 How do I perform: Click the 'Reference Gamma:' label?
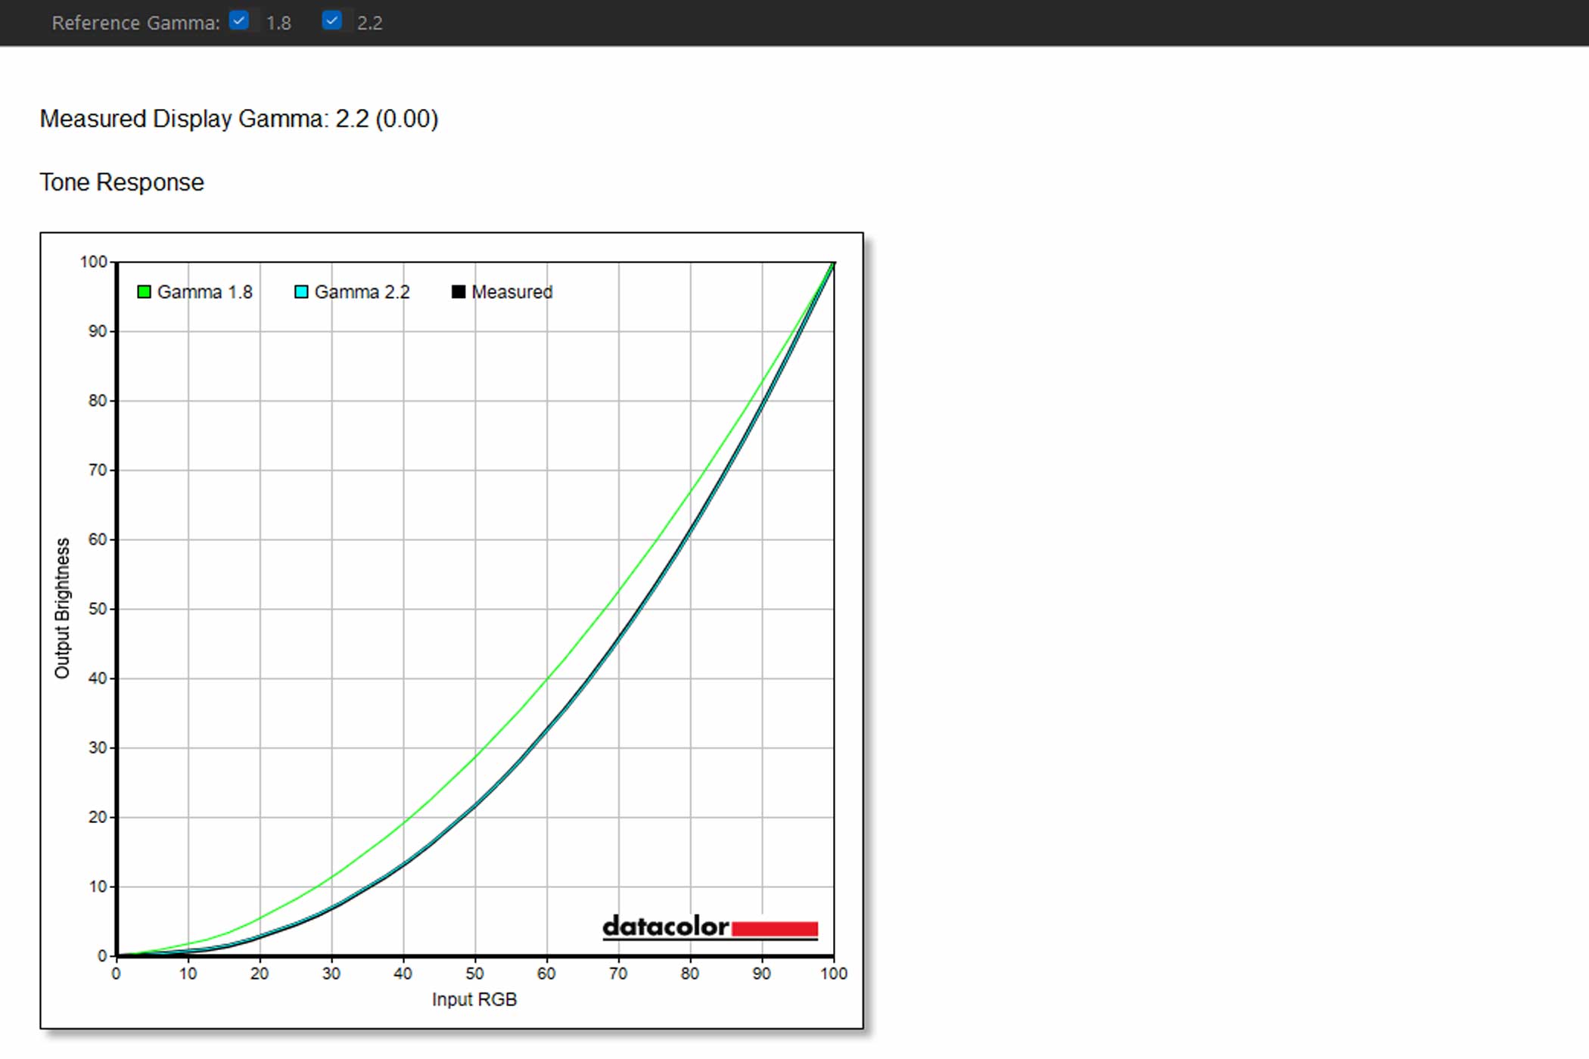point(135,23)
